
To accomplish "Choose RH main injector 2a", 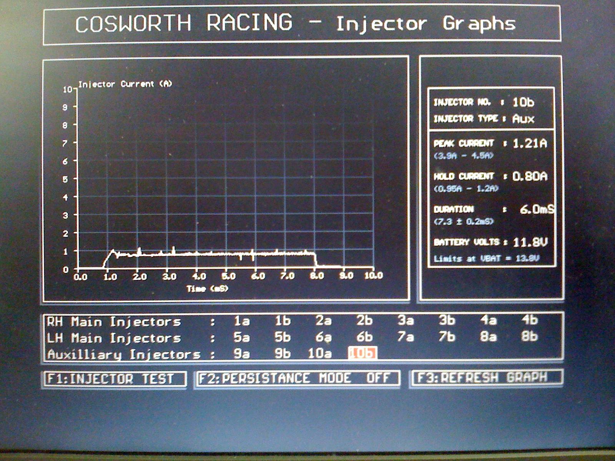I will (x=323, y=320).
